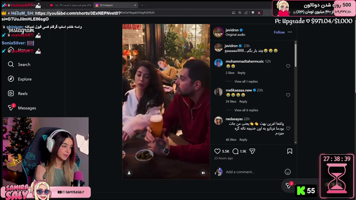Like the post with heart icon
Viewport: 356px width, 200px height.
pyautogui.click(x=217, y=151)
